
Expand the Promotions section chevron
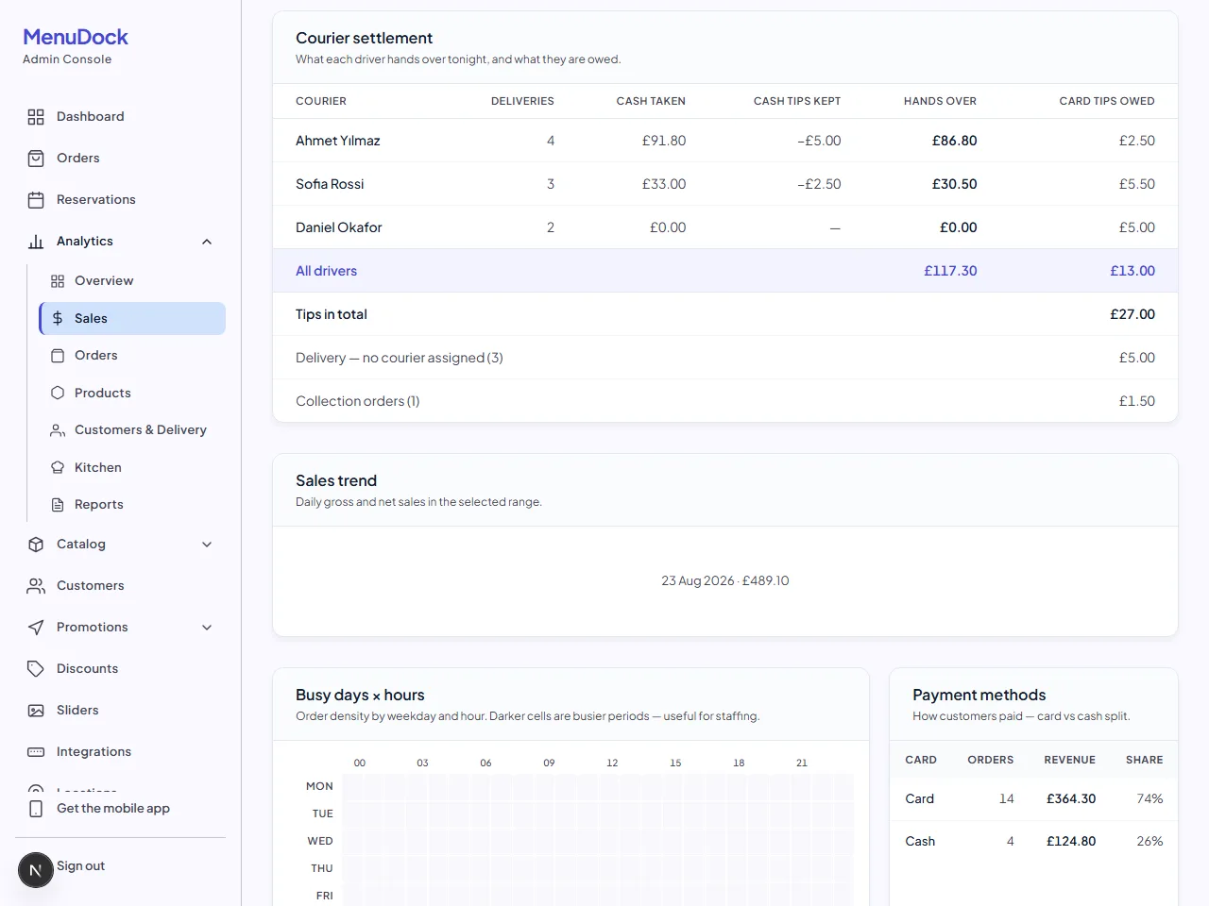[207, 628]
